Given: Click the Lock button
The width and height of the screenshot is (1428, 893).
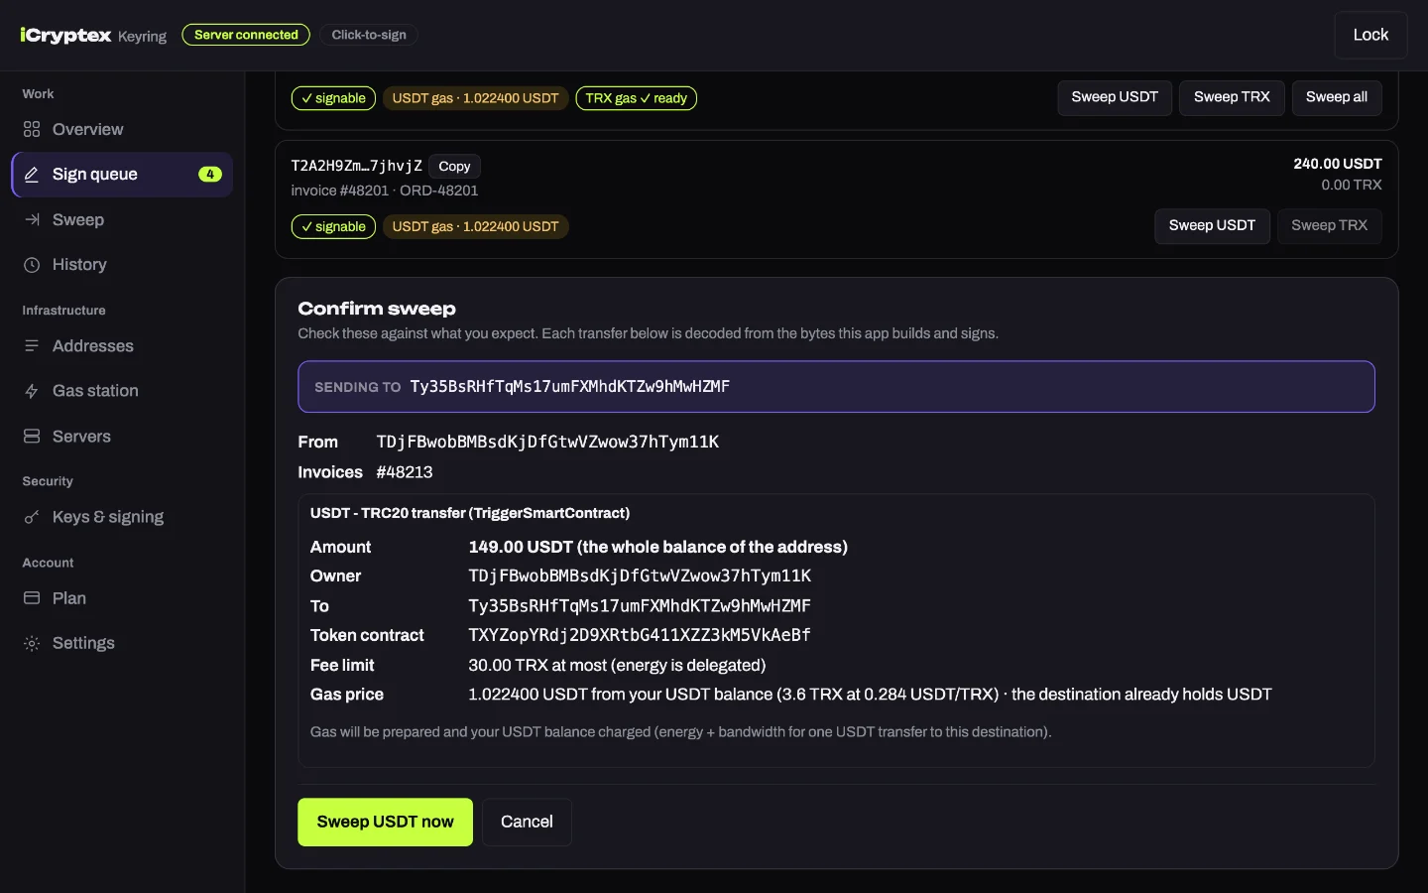Looking at the screenshot, I should click(1370, 35).
